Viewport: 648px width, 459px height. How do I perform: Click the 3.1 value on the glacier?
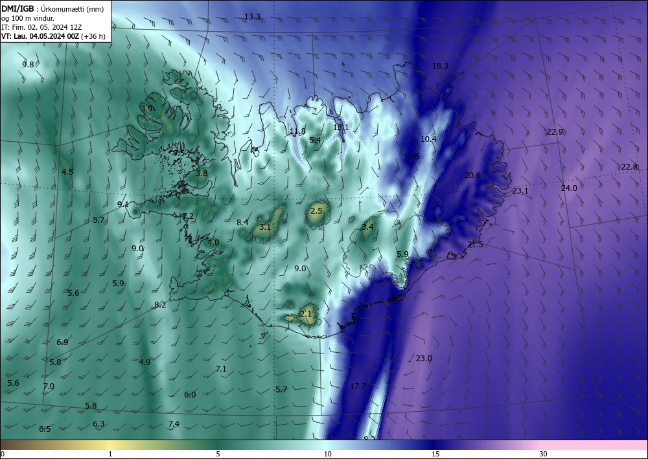(264, 227)
